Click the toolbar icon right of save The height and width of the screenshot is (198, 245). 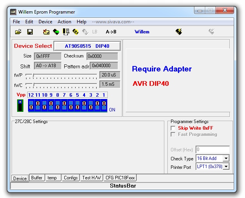pos(46,32)
